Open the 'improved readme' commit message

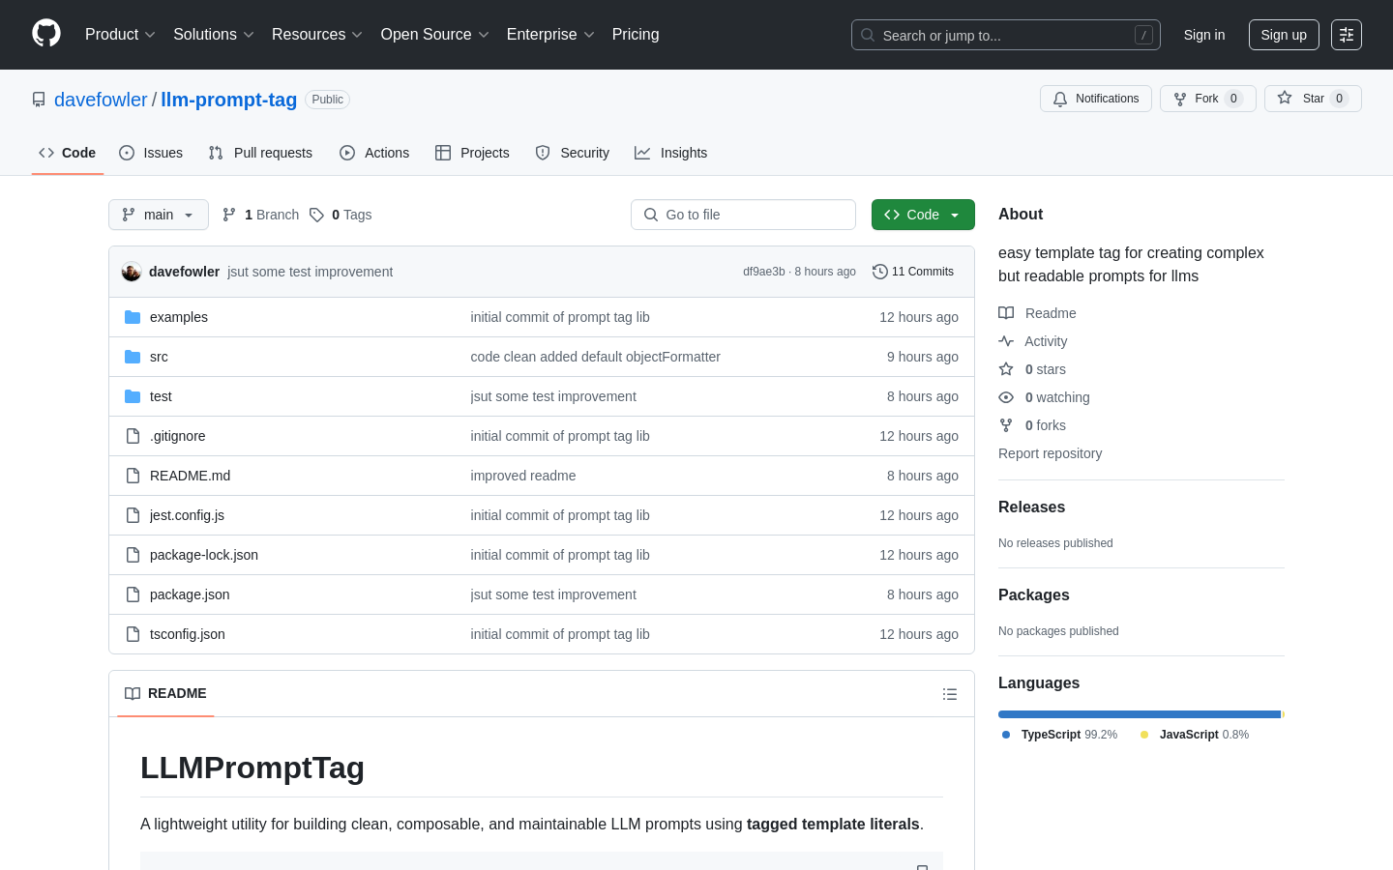(523, 476)
